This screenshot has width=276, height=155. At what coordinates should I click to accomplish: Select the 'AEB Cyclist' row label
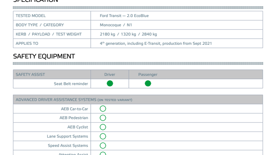[x=78, y=127]
